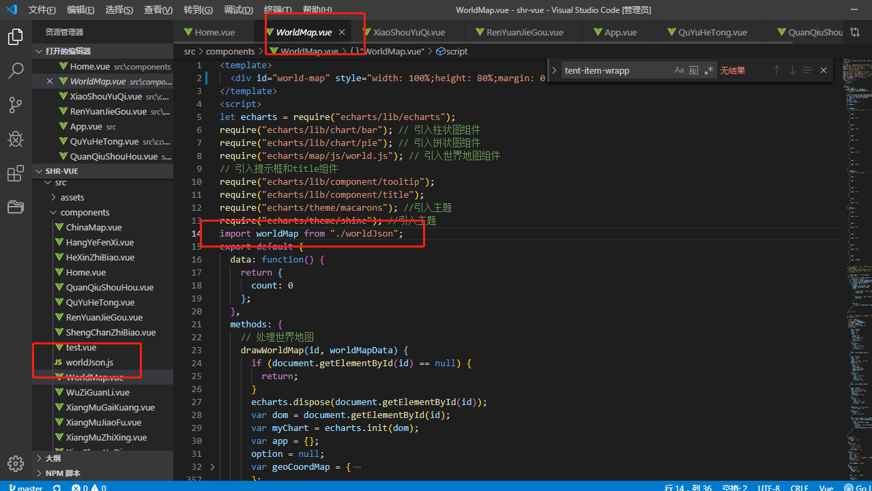872x491 pixels.
Task: Expand the assets folder
Action: point(72,197)
